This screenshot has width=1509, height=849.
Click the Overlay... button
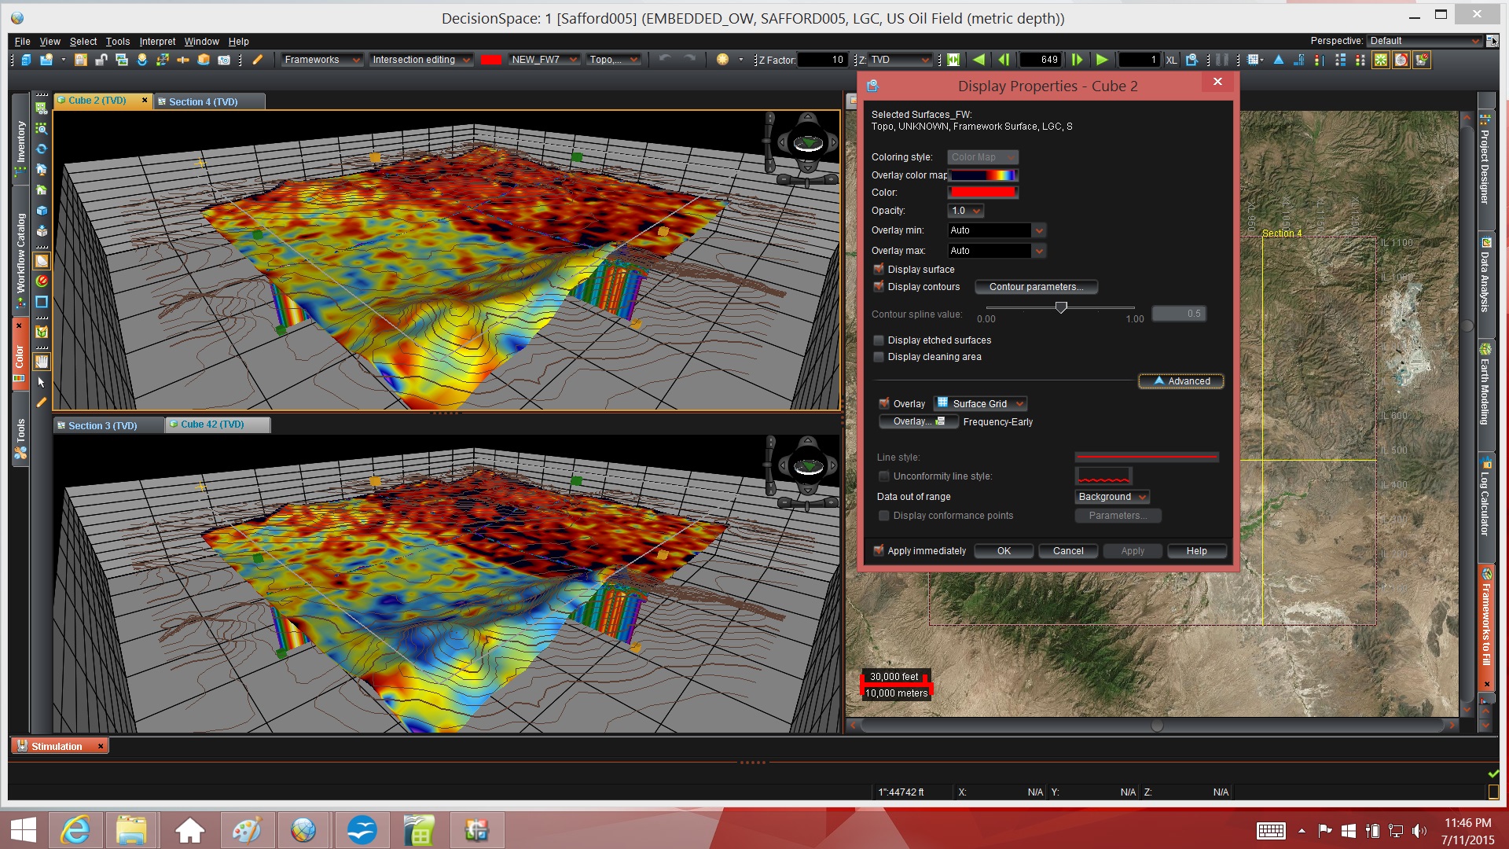(918, 421)
